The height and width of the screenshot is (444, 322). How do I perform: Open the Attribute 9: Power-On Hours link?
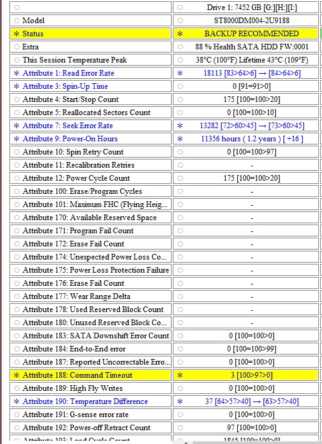coord(70,139)
